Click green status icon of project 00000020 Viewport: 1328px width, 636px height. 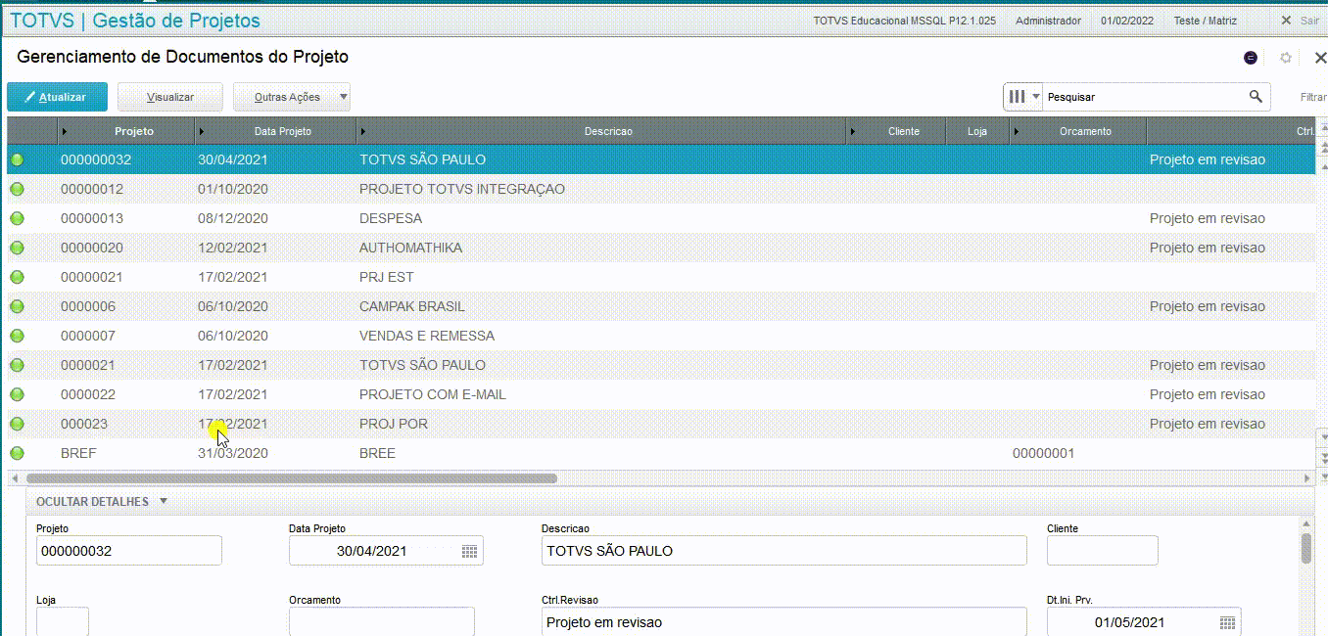[17, 248]
